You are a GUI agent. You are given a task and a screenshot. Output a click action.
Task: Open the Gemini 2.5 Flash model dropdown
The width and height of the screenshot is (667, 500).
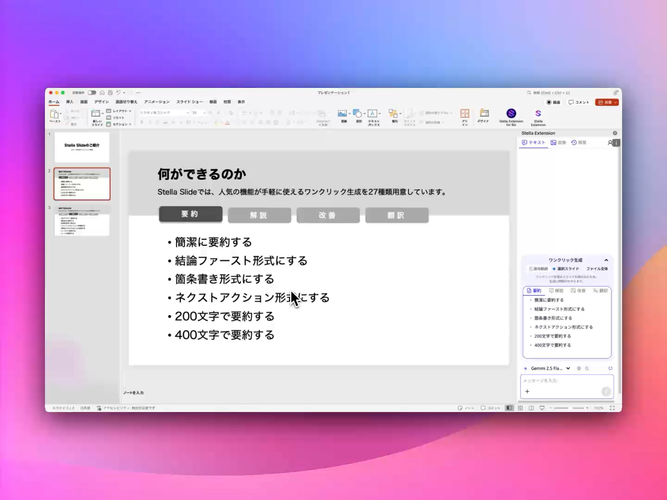point(550,369)
